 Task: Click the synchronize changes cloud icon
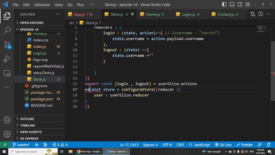coord(37,145)
